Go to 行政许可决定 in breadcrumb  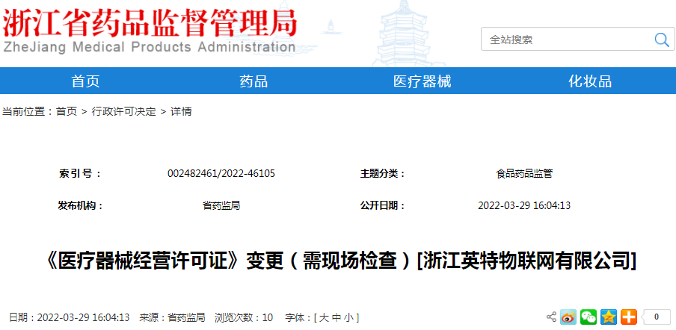(123, 112)
